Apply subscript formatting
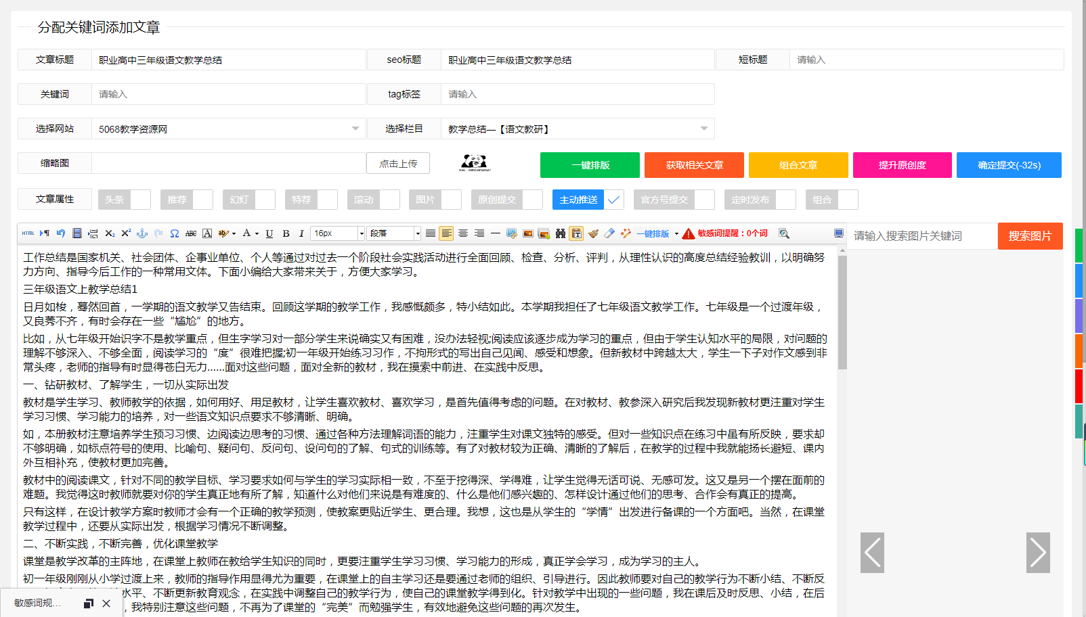Image resolution: width=1086 pixels, height=617 pixels. pyautogui.click(x=110, y=233)
